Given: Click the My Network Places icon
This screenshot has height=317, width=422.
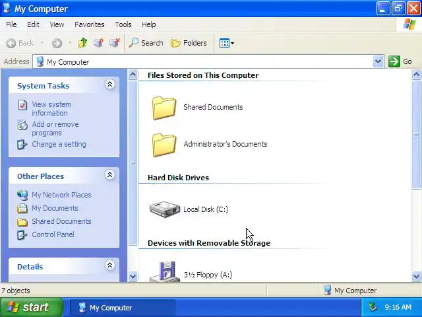Looking at the screenshot, I should click(x=22, y=195).
